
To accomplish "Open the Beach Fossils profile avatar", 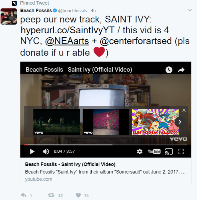I will [x=9, y=16].
